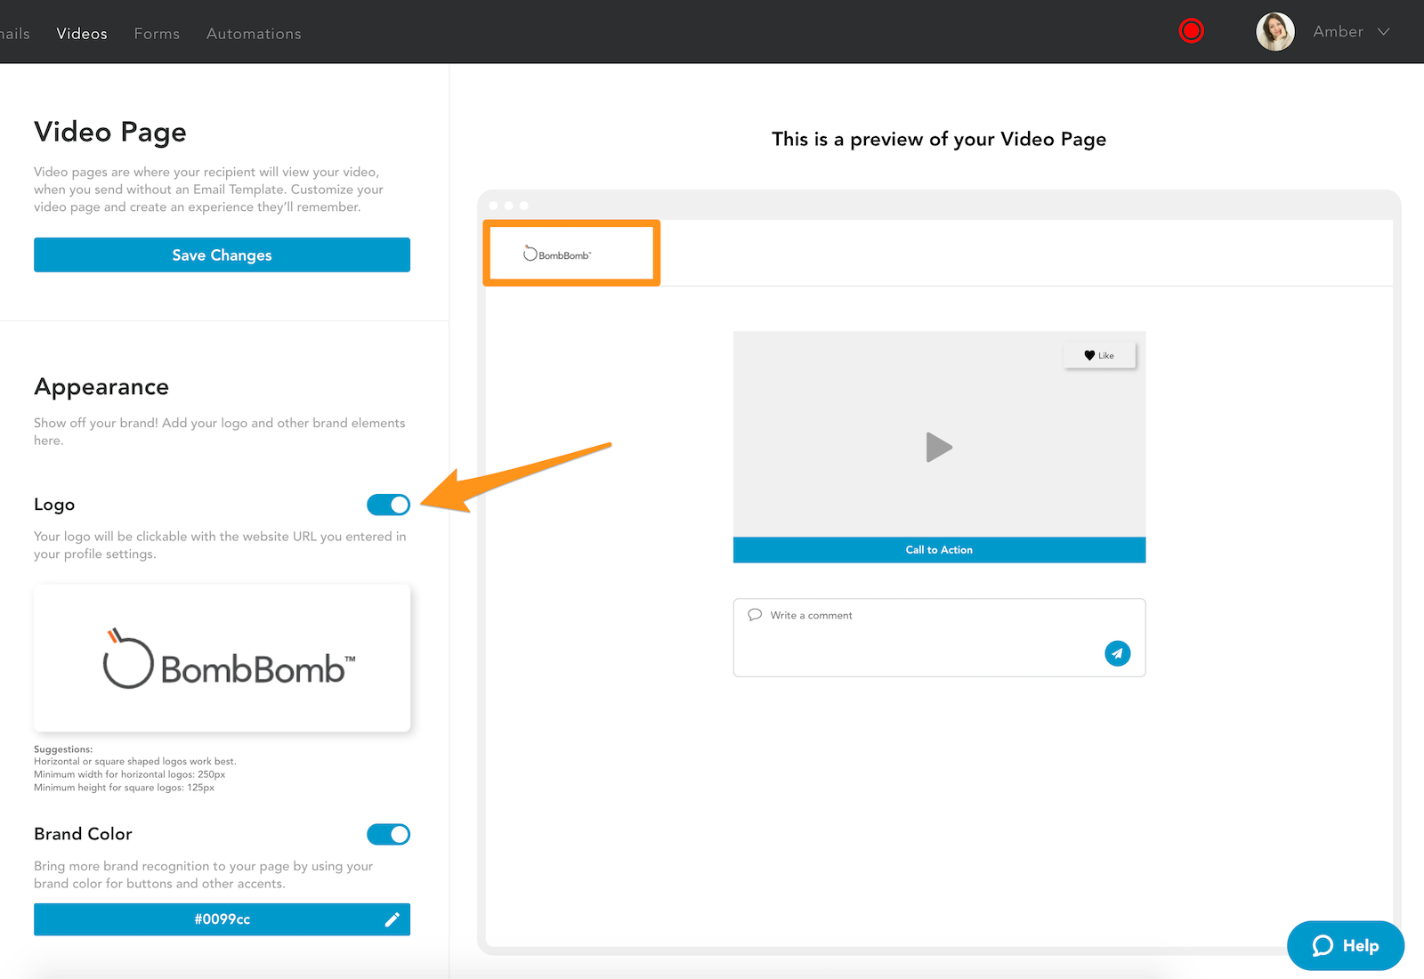Click the red record button icon
This screenshot has height=979, width=1424.
(x=1191, y=31)
